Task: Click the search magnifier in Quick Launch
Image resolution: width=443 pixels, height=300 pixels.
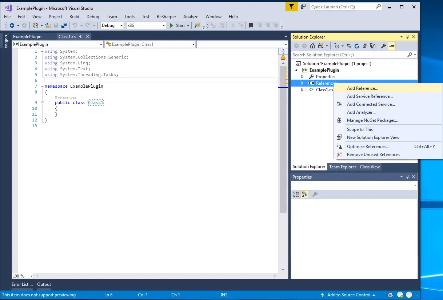Action: (x=378, y=7)
